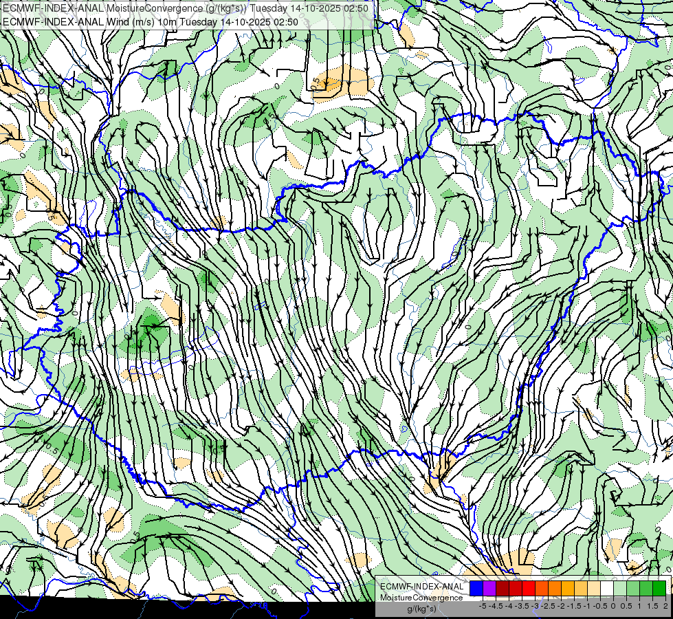Select the white legend swatch
Viewport: 673px width, 619px height.
(607, 588)
